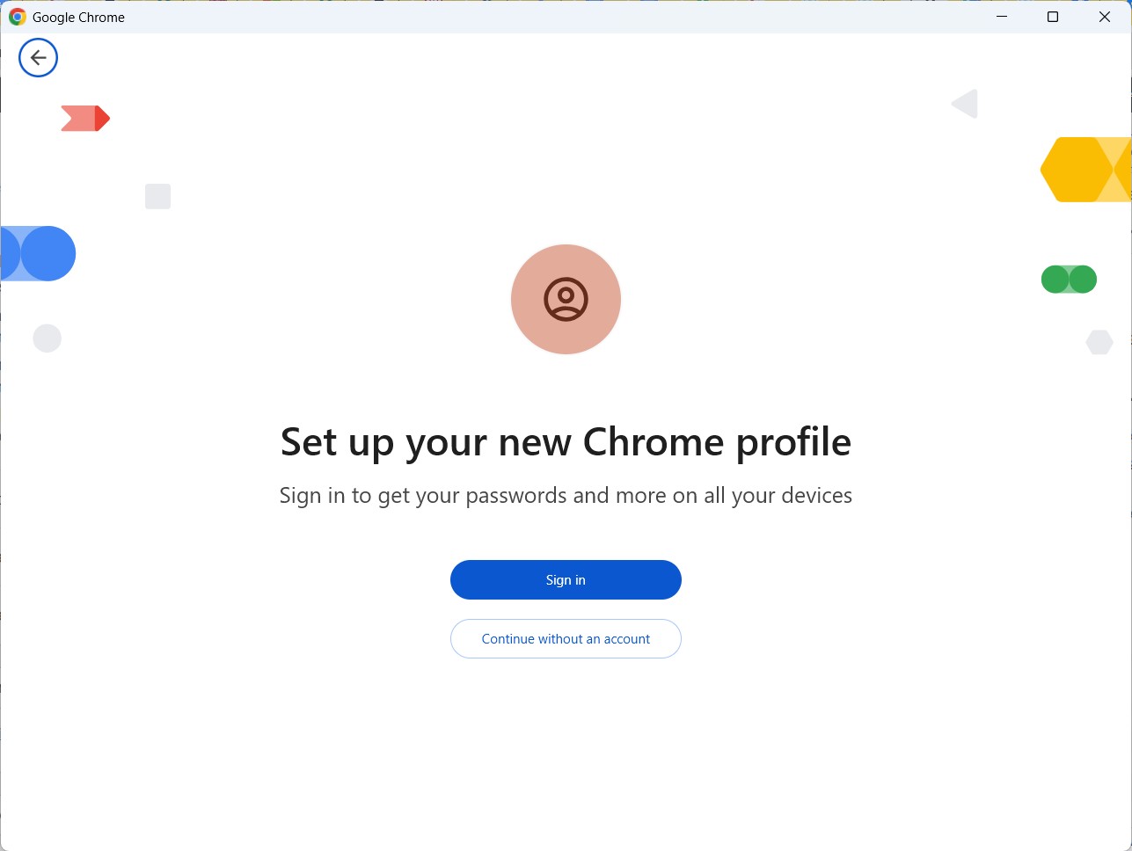
Task: Minimize the Chrome profile window
Action: tap(1001, 17)
